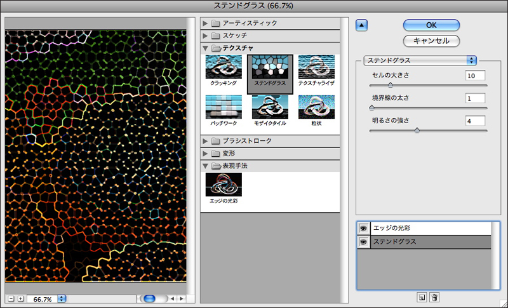Viewport: 508px width, 308px height.
Task: Click the アーティスティック folder icon
Action: coord(215,23)
